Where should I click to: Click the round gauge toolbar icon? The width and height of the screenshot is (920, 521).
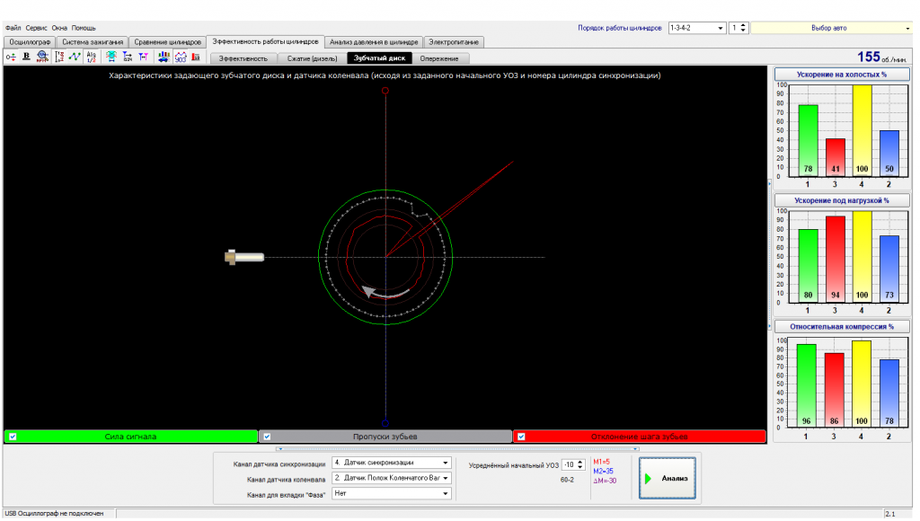42,57
